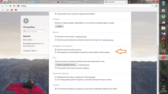The image size is (168, 94).
Task: Add bookmark with plus on bookmarks bar
Action: coord(2,10)
